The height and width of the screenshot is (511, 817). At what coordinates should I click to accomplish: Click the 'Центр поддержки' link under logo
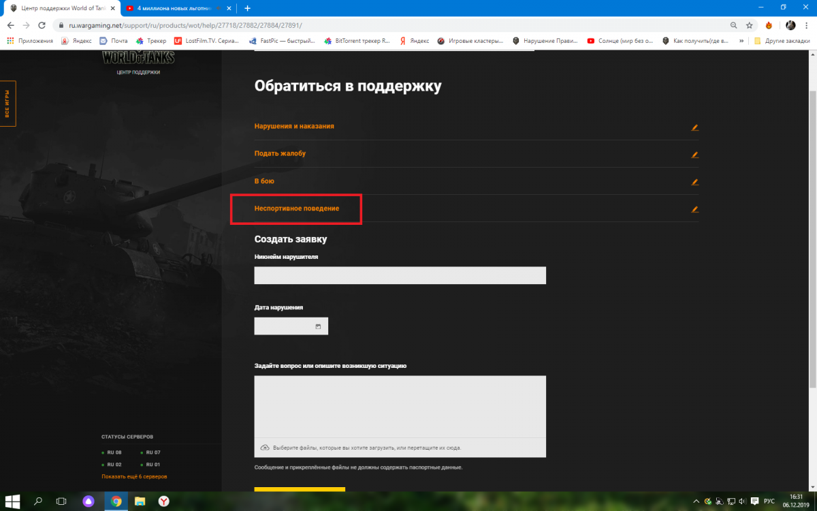tap(138, 72)
